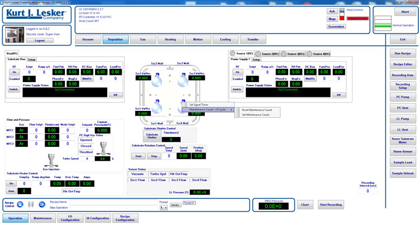This screenshot has height=225, width=419.
Task: Click the PC High Vac Valve icon
Action: click(103, 149)
